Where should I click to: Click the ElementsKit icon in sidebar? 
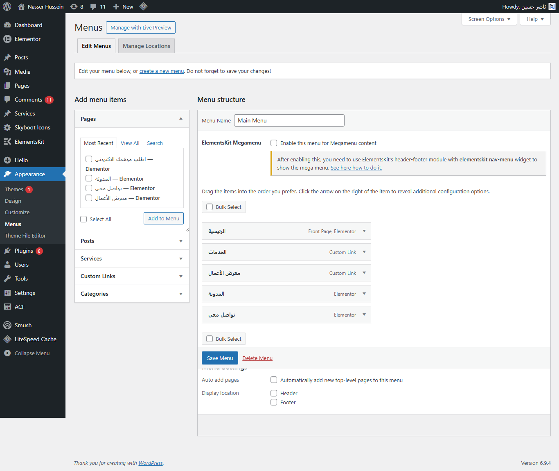(x=7, y=142)
